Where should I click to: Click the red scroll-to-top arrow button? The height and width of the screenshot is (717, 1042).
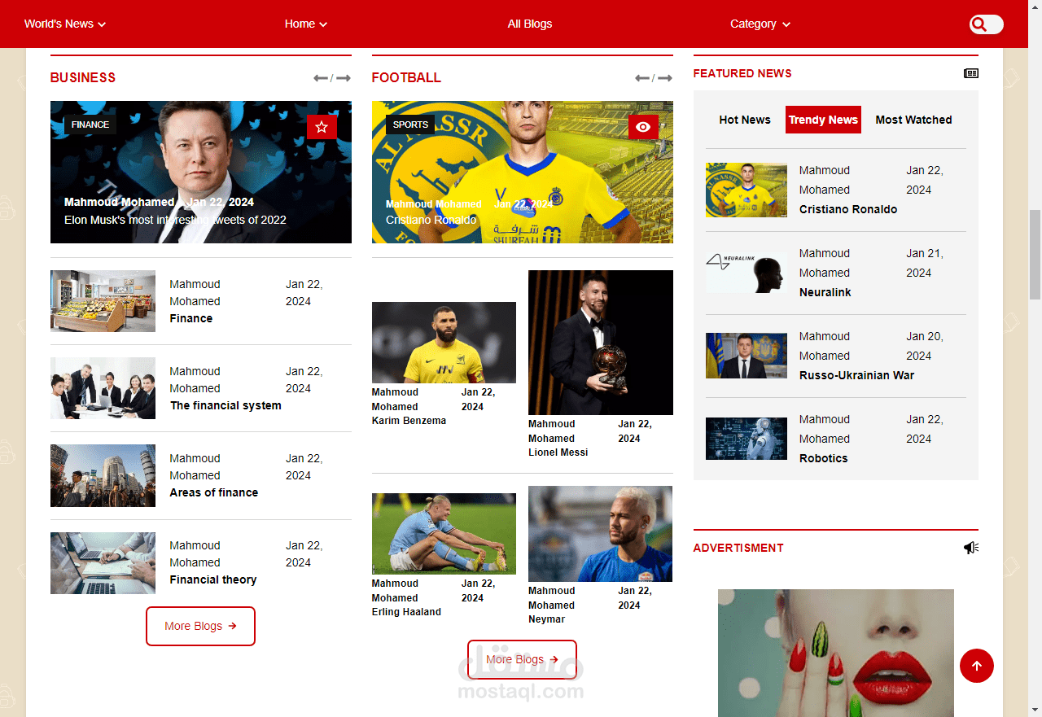pyautogui.click(x=977, y=666)
